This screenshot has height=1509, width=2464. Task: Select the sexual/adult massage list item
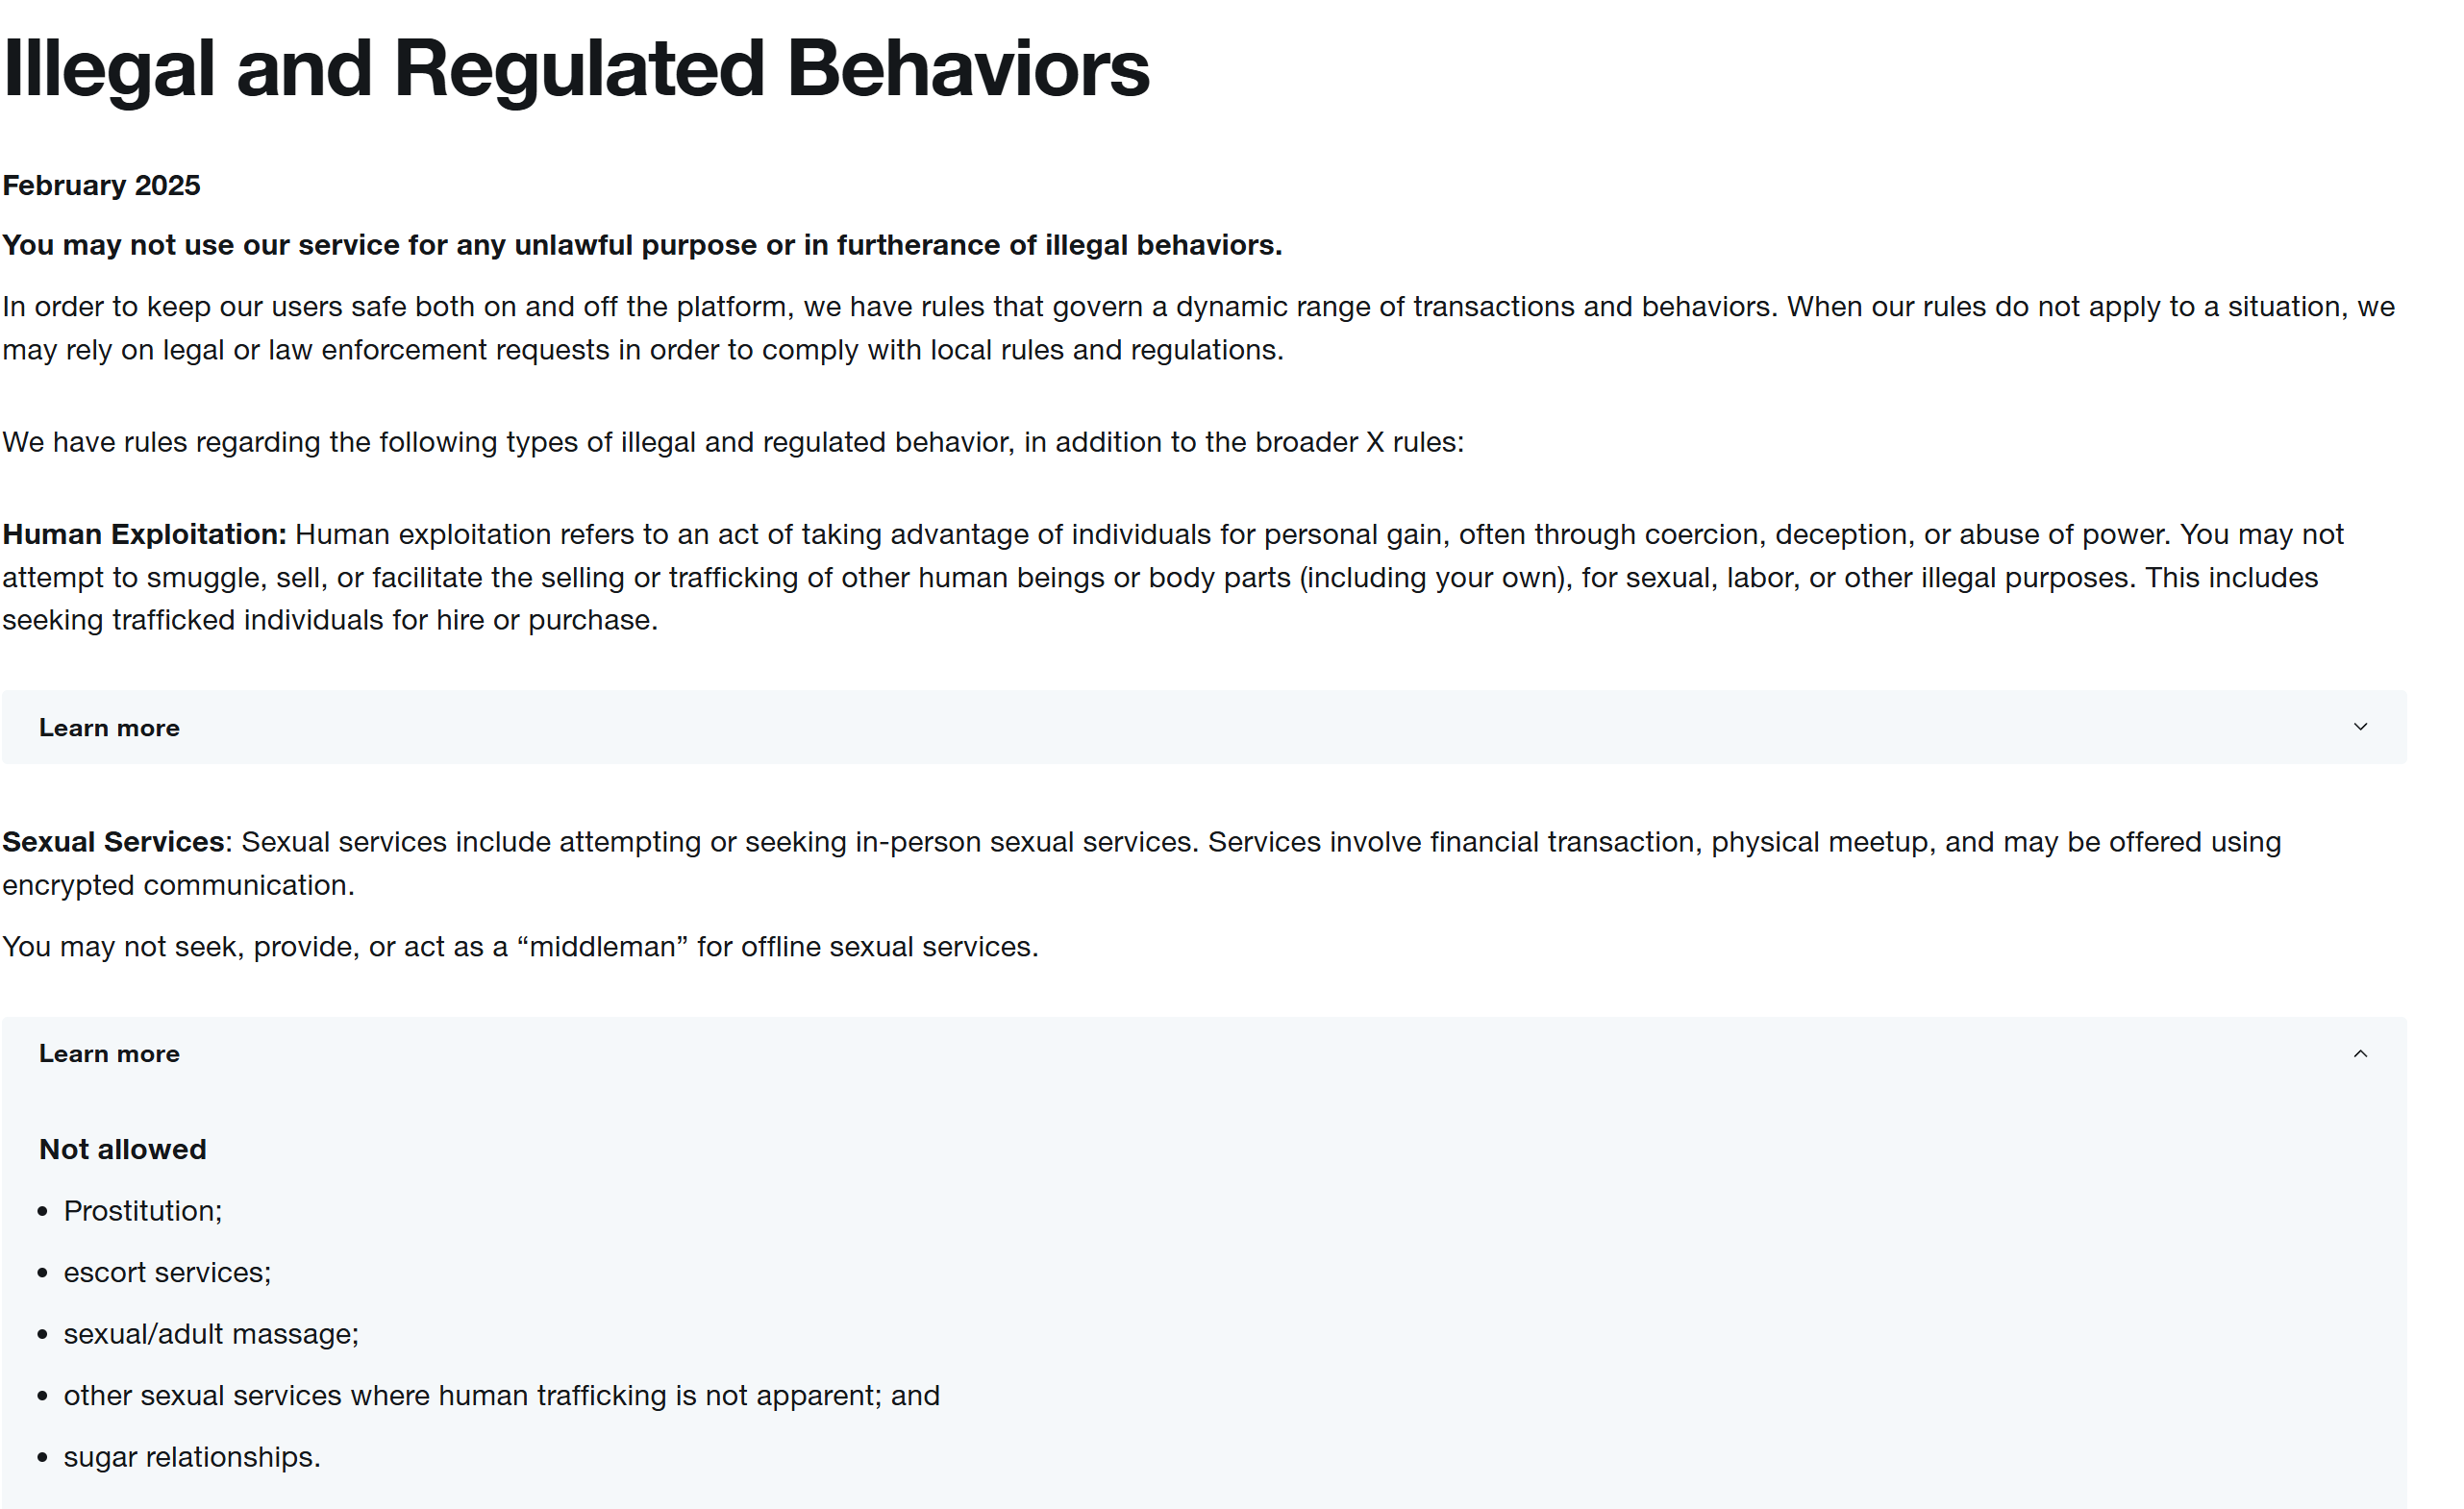coord(211,1334)
